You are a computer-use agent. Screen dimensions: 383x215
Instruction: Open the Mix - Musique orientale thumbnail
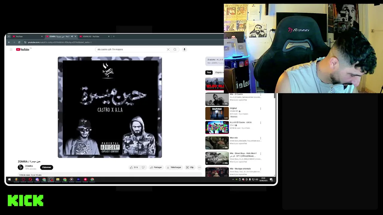(x=217, y=172)
